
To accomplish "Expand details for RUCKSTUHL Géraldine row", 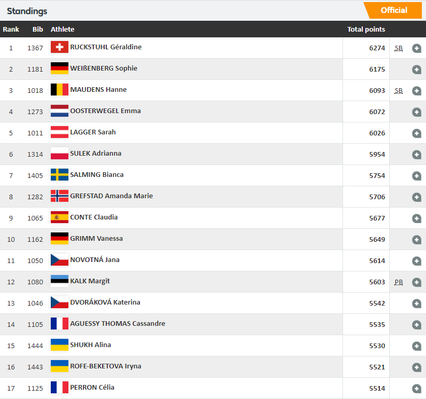I will click(417, 48).
